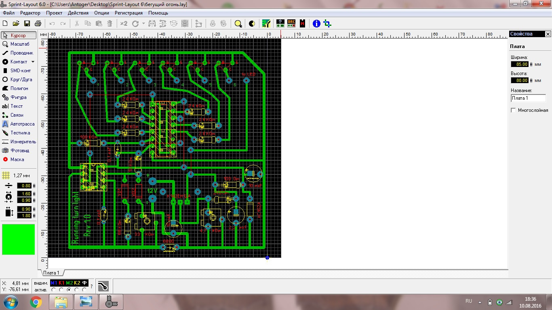Screen dimensions: 552x310
Task: Click the Paste clipboard icon
Action: (x=99, y=23)
